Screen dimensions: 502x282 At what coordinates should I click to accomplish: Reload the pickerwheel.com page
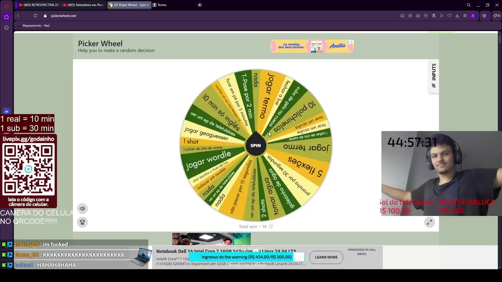click(x=35, y=16)
